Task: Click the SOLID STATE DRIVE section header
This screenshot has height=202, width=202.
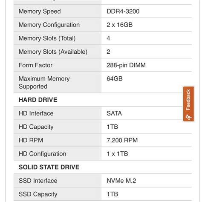Action: [49, 167]
